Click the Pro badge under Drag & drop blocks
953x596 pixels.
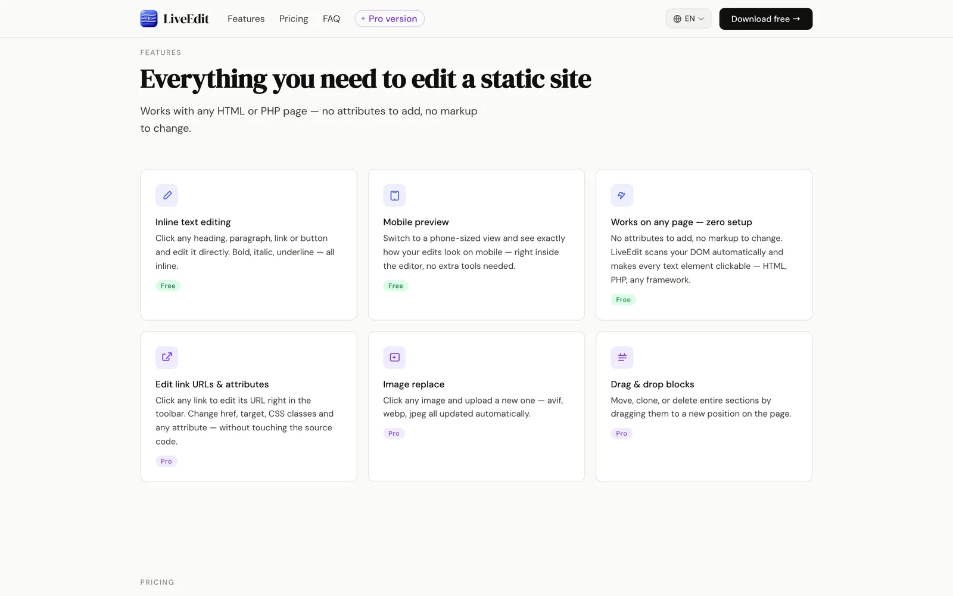pyautogui.click(x=621, y=433)
